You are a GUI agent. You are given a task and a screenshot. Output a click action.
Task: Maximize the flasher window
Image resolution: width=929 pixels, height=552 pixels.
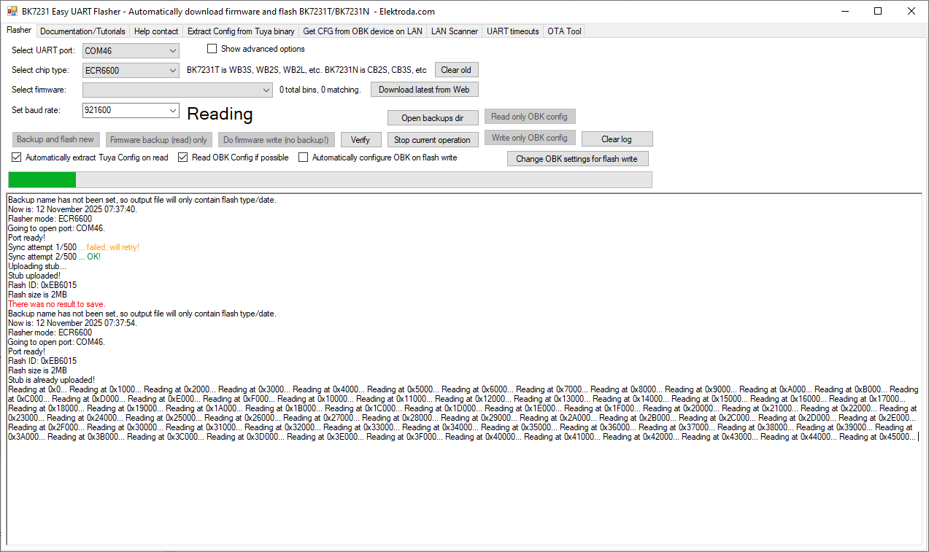pos(878,11)
